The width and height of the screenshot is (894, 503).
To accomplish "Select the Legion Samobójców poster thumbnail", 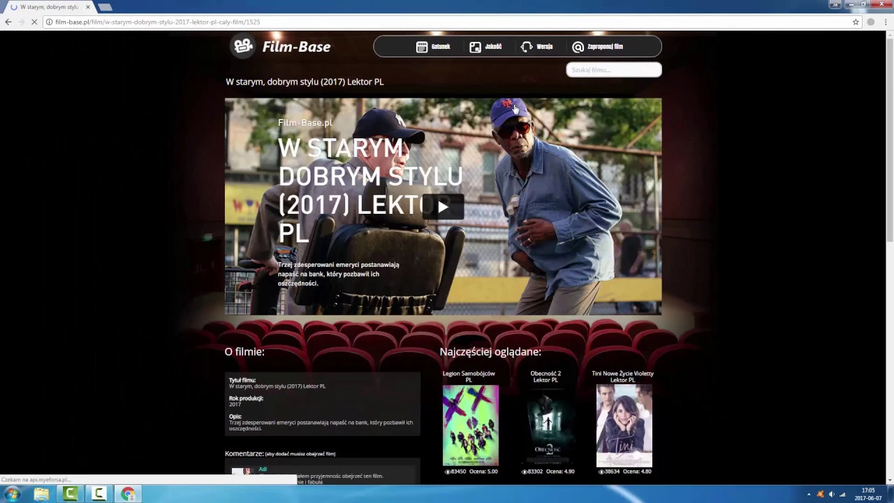I will click(471, 425).
